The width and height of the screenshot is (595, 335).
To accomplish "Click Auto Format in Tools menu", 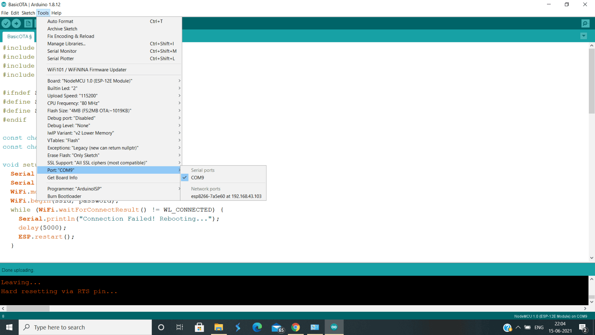I will [x=109, y=21].
